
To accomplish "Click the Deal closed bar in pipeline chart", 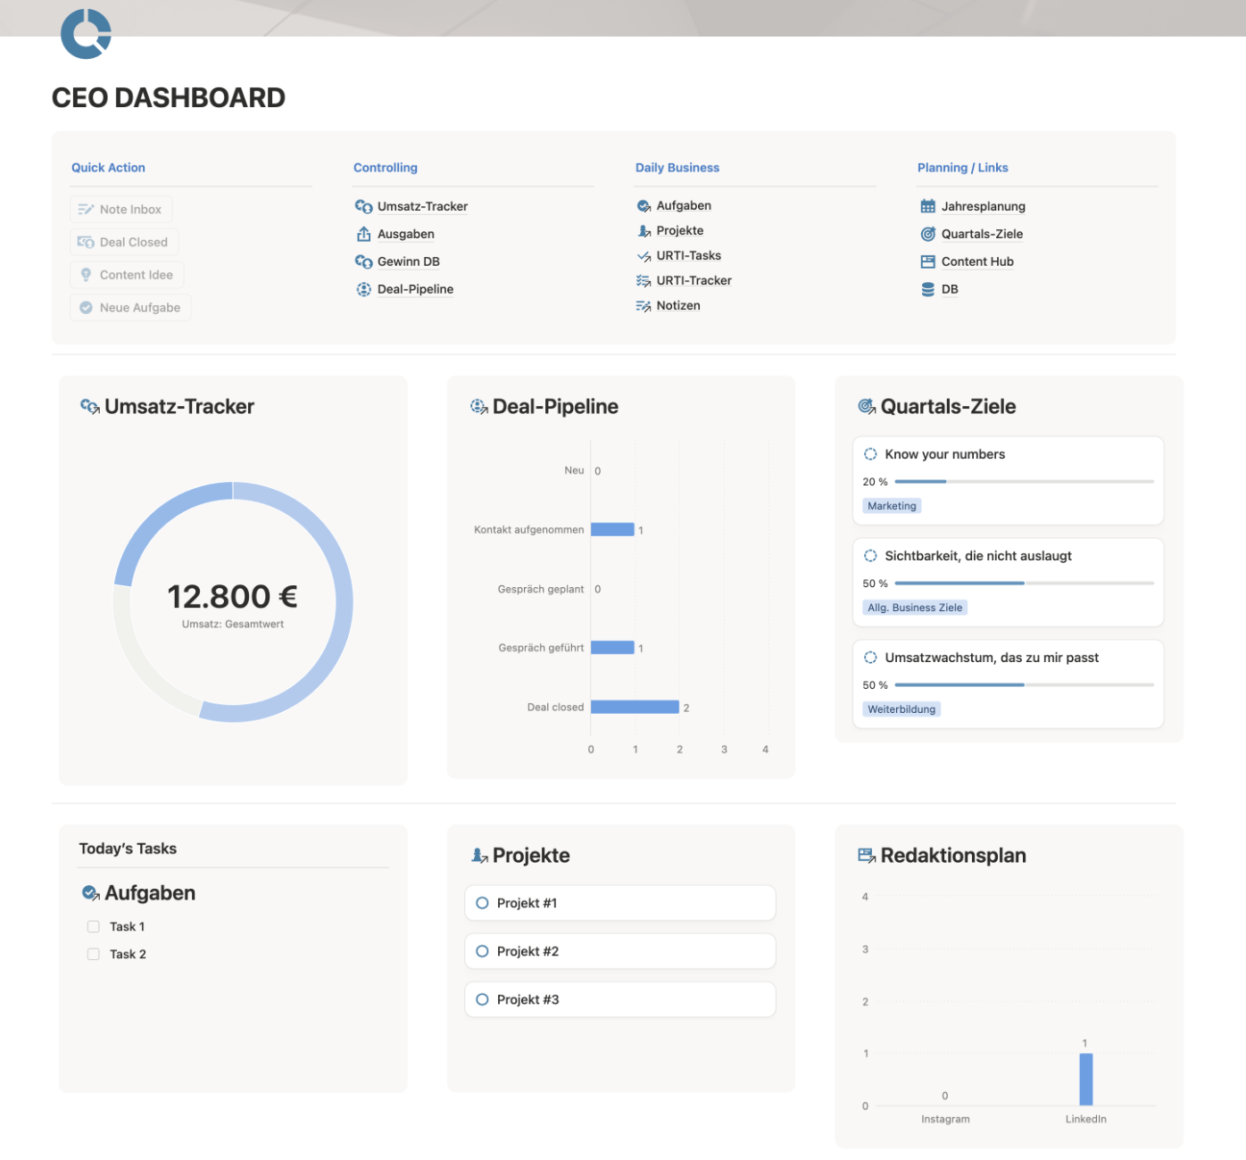I will [x=635, y=708].
